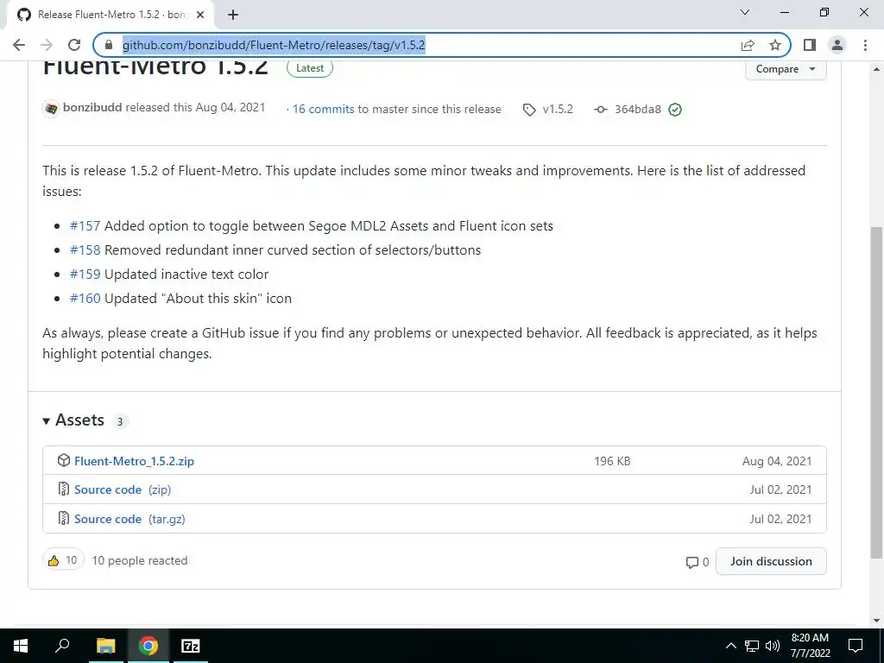This screenshot has height=663, width=884.
Task: Reload the page with refresh icon
Action: tap(74, 45)
